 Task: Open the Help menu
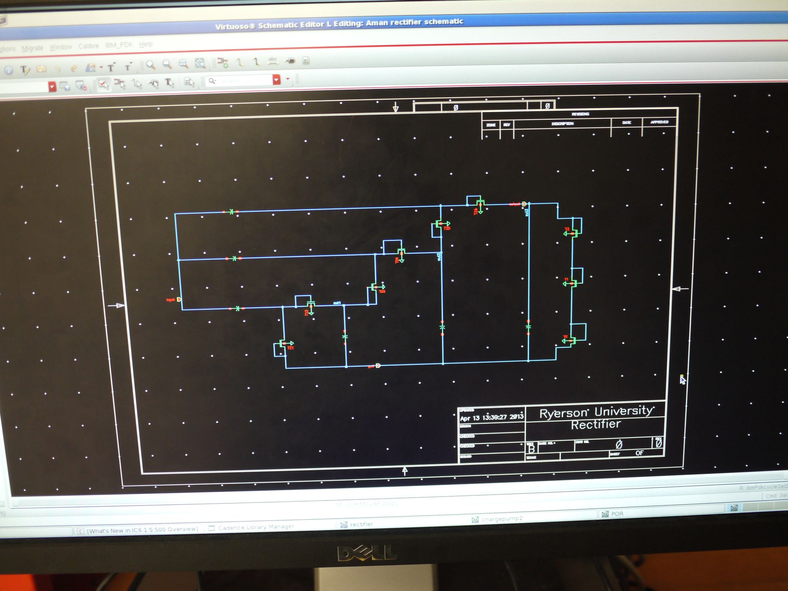[146, 44]
